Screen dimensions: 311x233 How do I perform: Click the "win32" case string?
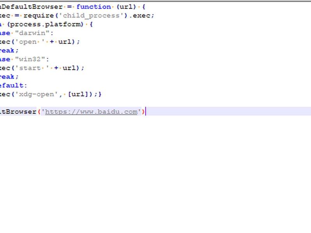[30, 59]
